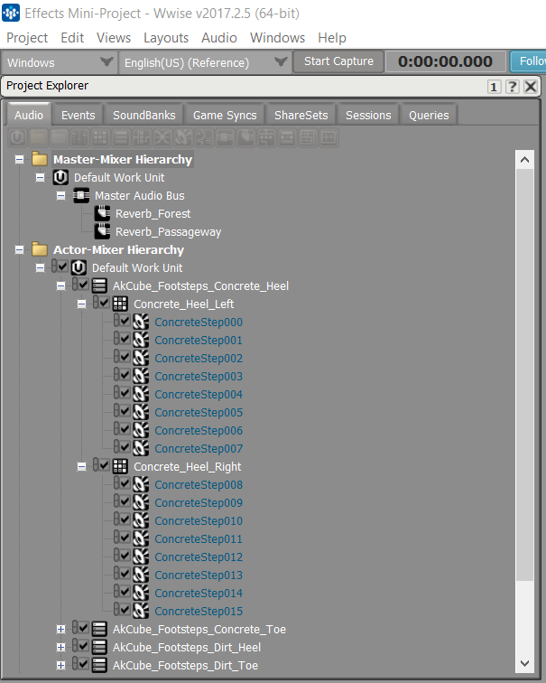Screen dimensions: 546x683
Task: Open the Audio menu
Action: 218,38
